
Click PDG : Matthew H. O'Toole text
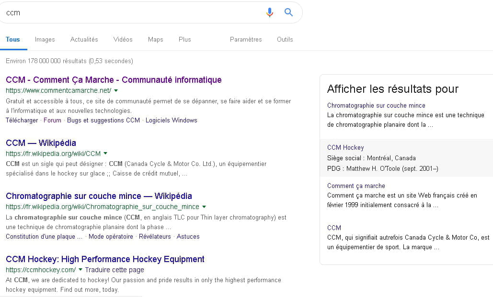383,169
